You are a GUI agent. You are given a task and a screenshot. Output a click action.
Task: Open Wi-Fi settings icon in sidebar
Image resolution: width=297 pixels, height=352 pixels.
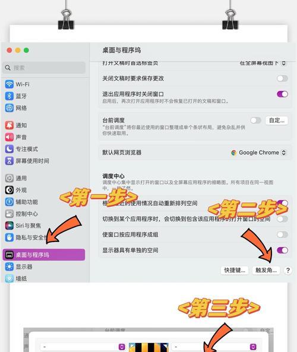9,84
